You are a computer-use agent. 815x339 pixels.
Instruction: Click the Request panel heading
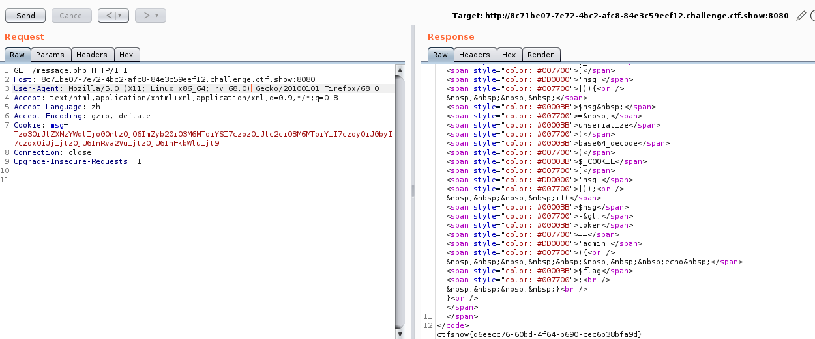pos(24,36)
